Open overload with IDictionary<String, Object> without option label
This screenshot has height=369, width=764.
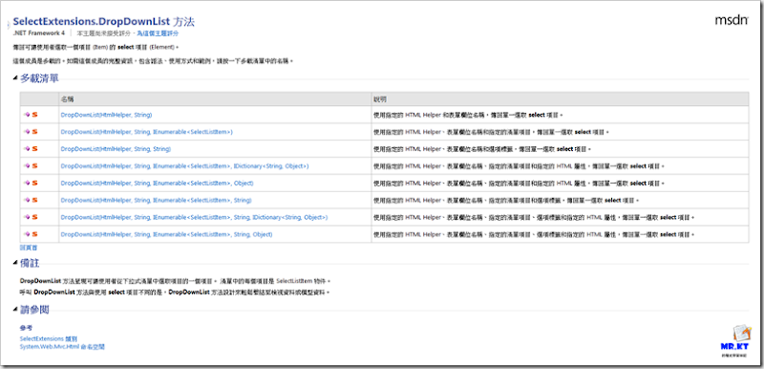point(184,165)
